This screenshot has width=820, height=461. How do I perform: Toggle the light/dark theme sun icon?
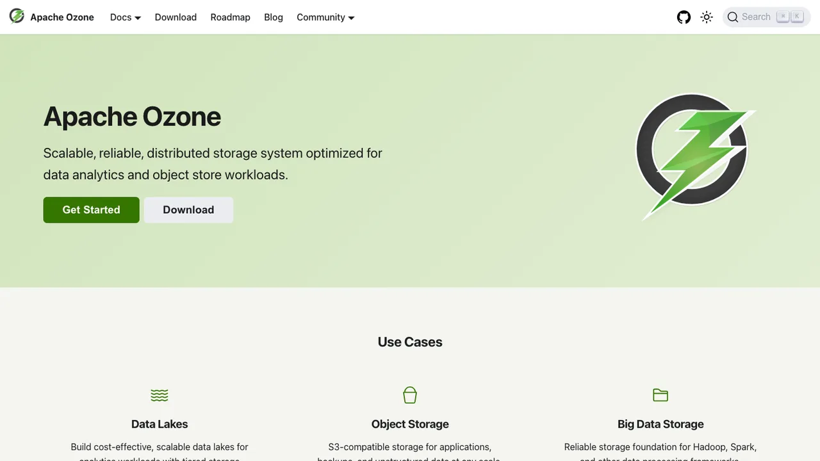(x=707, y=17)
